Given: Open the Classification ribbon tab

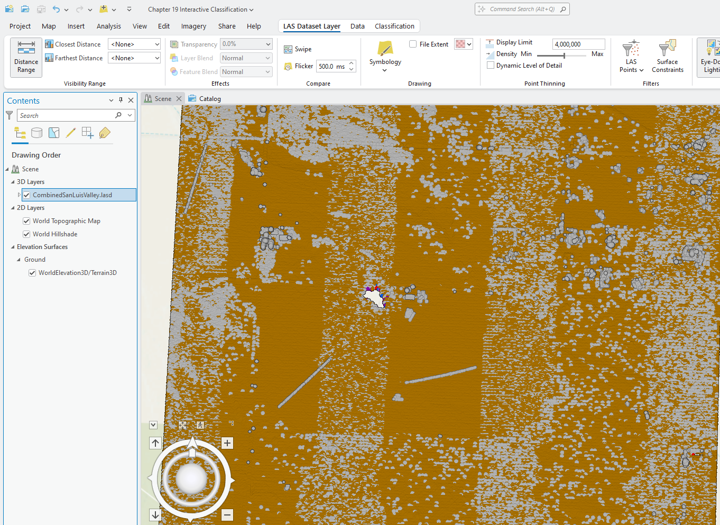Looking at the screenshot, I should coord(394,26).
